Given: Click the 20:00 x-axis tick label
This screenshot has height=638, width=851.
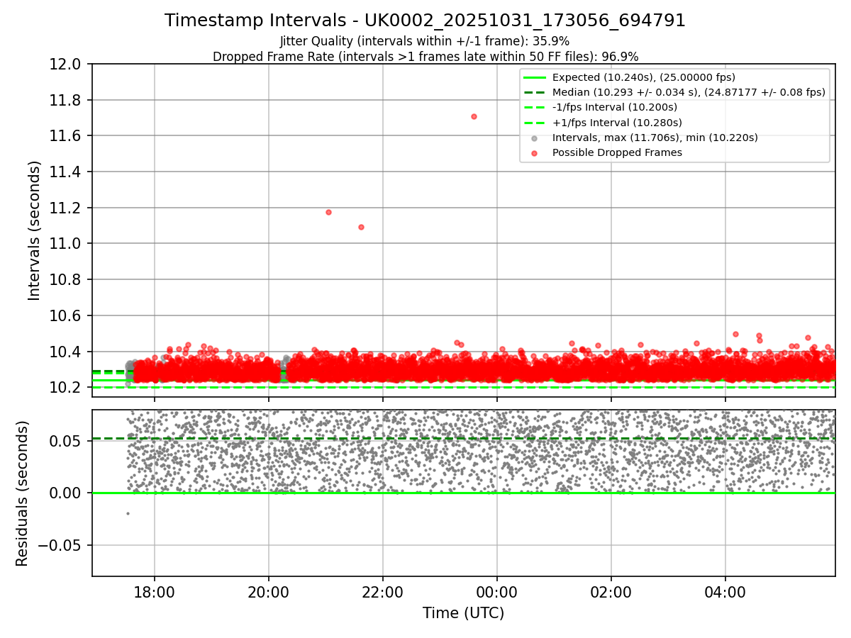Looking at the screenshot, I should tap(269, 591).
